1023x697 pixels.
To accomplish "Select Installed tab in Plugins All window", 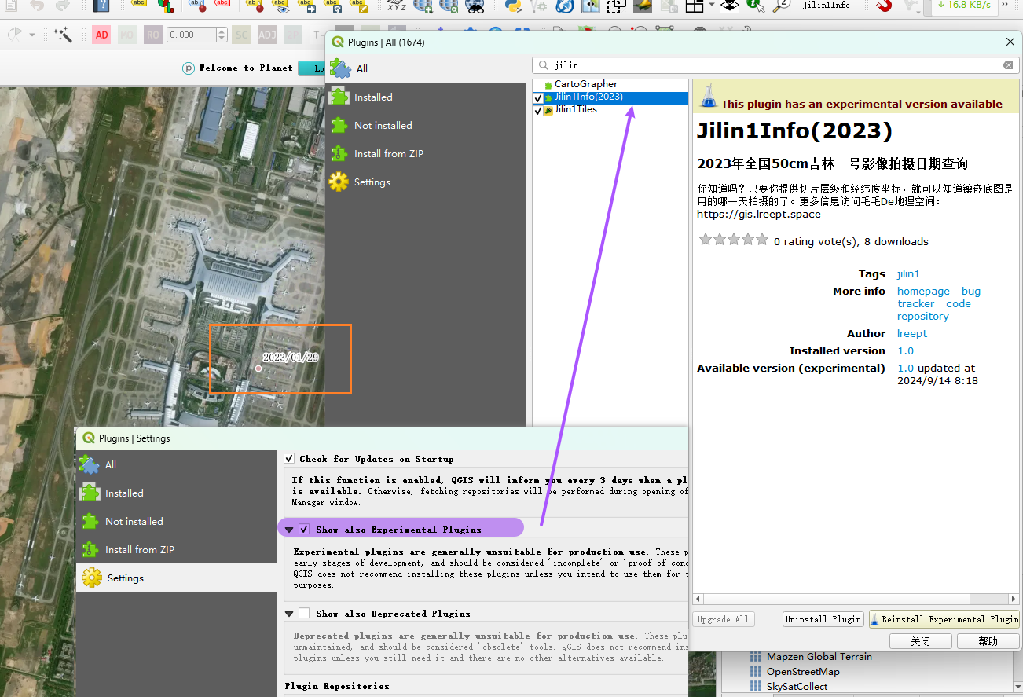I will tap(426, 97).
